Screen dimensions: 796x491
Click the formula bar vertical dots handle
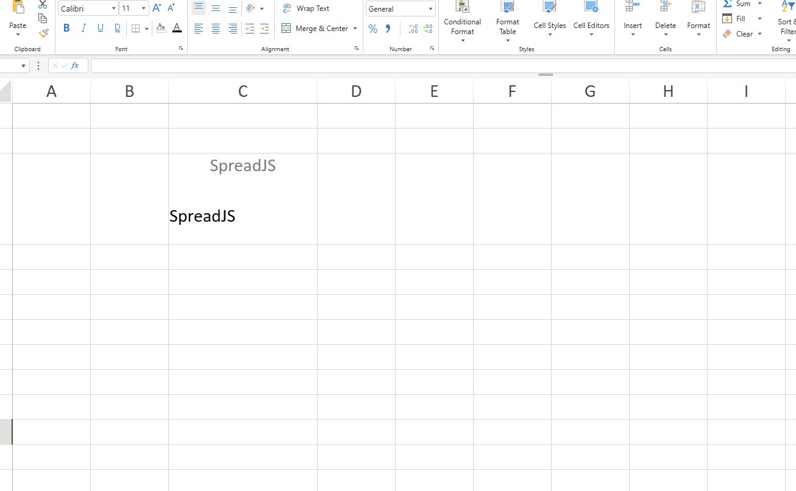(x=38, y=66)
